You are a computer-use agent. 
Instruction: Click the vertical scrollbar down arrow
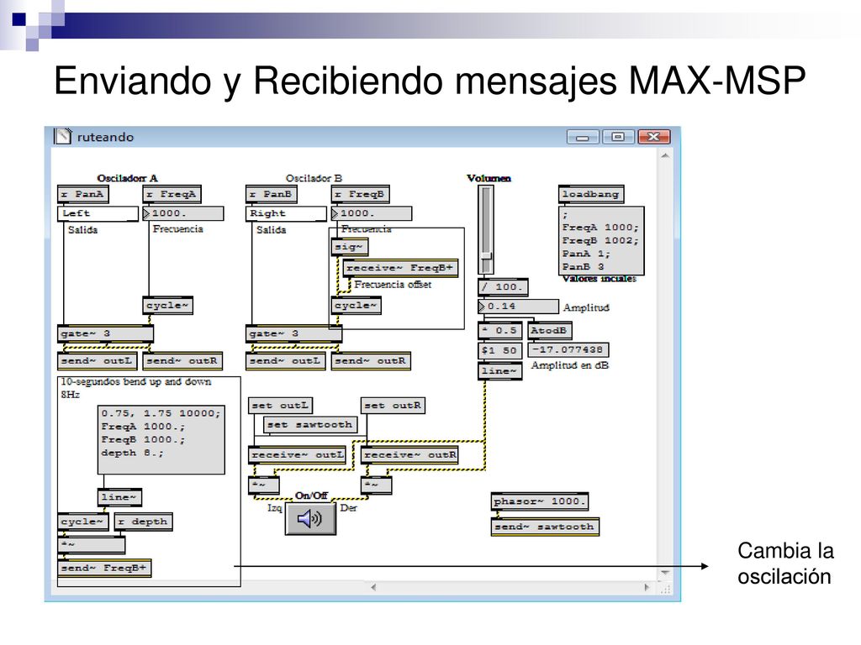665,573
